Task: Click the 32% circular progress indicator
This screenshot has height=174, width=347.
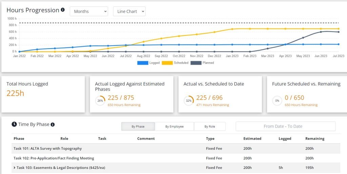Action: tap(188, 101)
